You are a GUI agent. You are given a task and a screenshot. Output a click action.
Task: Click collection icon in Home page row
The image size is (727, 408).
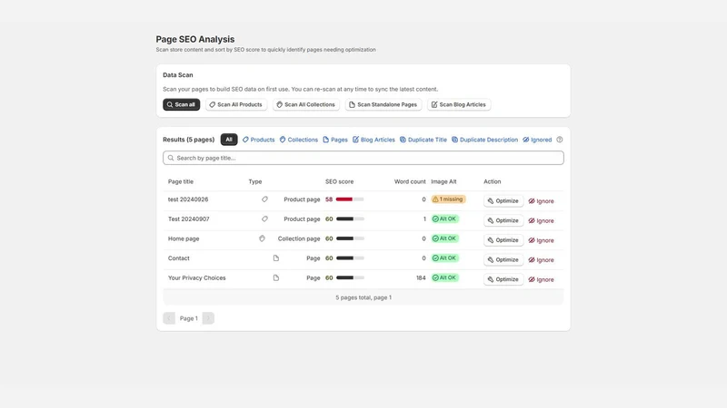pos(262,238)
